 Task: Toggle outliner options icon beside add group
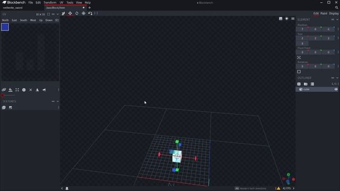[x=312, y=84]
